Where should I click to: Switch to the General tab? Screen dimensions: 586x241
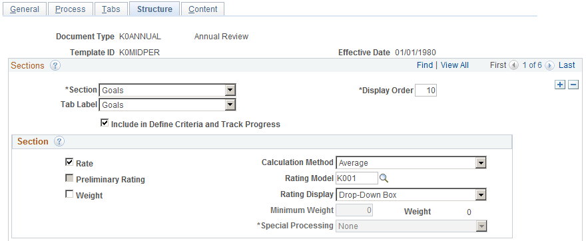[x=25, y=9]
